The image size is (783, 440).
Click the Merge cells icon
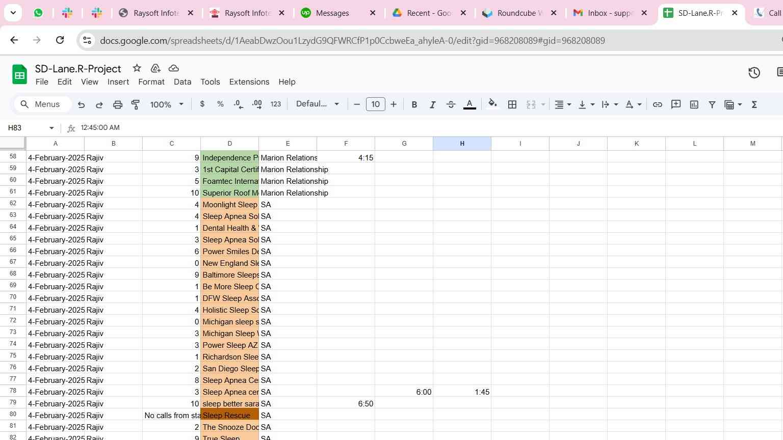click(531, 104)
